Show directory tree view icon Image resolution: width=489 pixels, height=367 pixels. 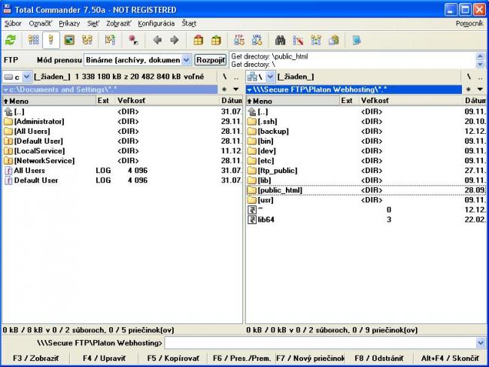pyautogui.click(x=87, y=40)
